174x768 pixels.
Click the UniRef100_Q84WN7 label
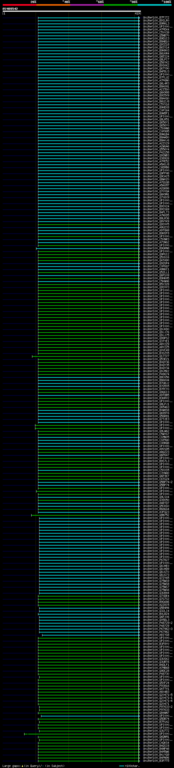click(156, 712)
